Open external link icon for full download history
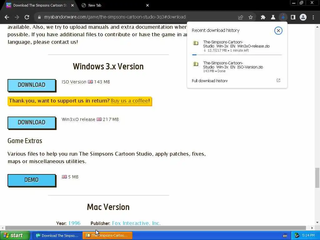320x240 pixels. coord(278,80)
